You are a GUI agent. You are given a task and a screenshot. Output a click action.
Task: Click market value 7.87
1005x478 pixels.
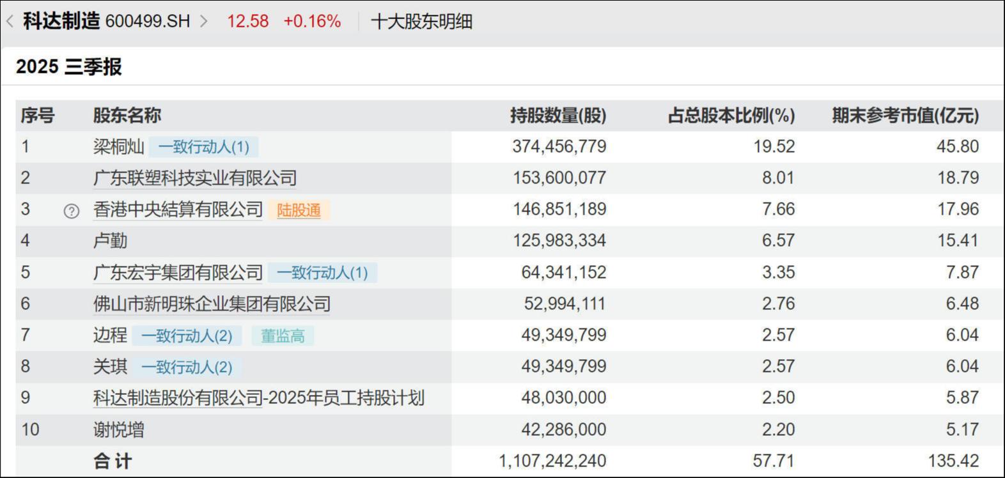[962, 272]
